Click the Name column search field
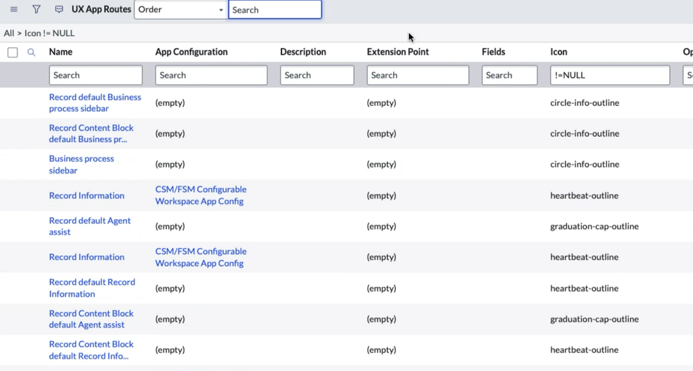Screen dimensions: 693x371 pos(95,75)
